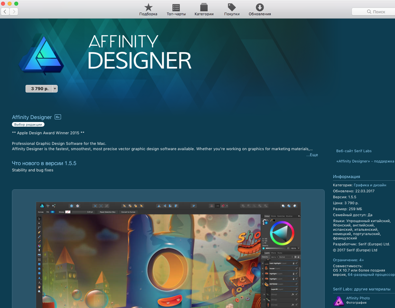The image size is (395, 308).
Task: Click the Фотография label under Affinity Photo
Action: (x=356, y=303)
